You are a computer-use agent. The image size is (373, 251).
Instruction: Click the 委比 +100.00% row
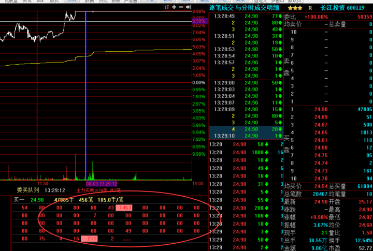(x=327, y=17)
